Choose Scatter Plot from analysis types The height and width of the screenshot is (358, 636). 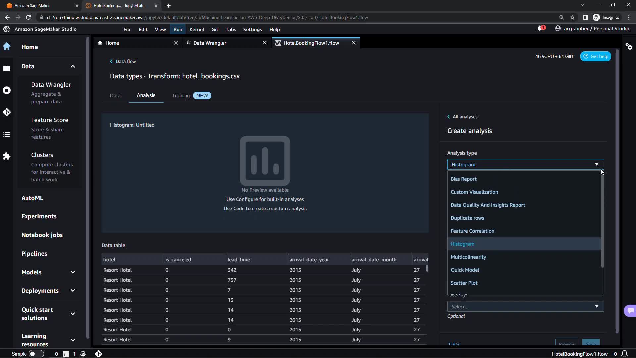(464, 283)
